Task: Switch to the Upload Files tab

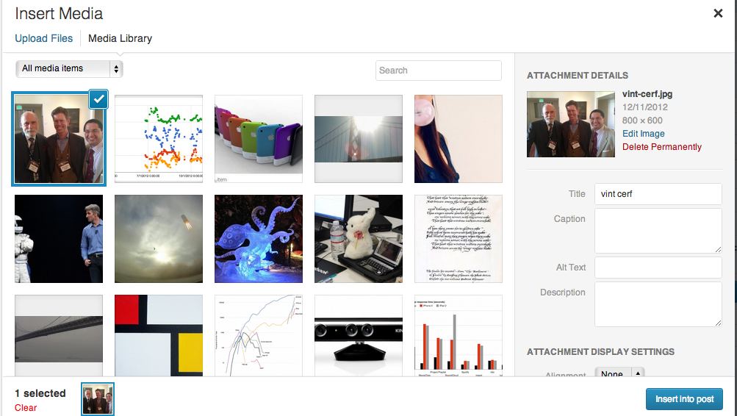Action: (x=43, y=38)
